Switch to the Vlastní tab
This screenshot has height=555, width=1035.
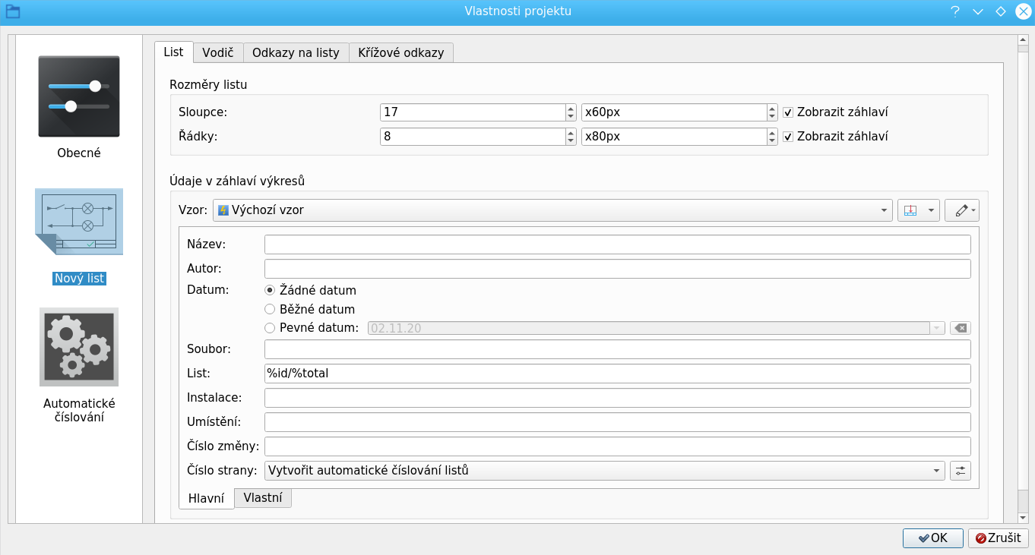[262, 498]
